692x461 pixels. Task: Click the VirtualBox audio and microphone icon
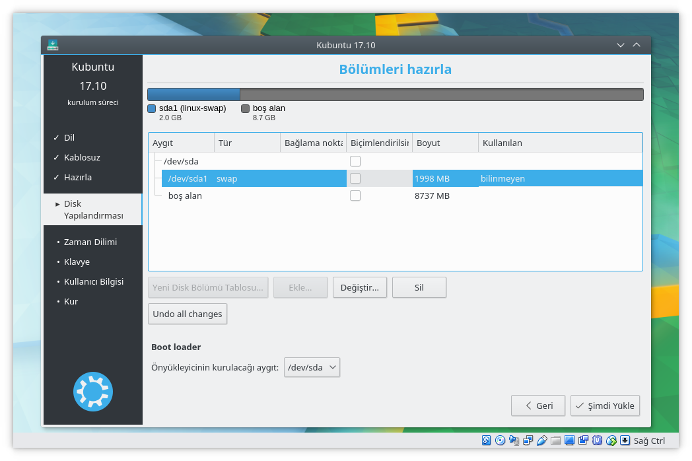[514, 441]
